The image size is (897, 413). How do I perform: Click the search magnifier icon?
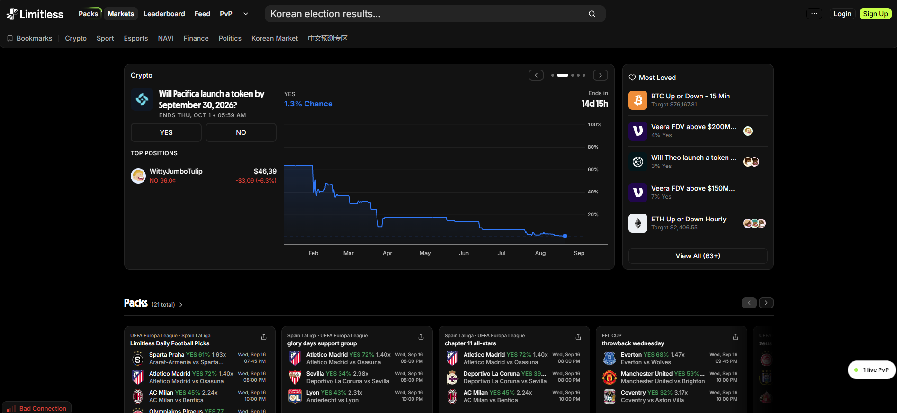pyautogui.click(x=592, y=14)
